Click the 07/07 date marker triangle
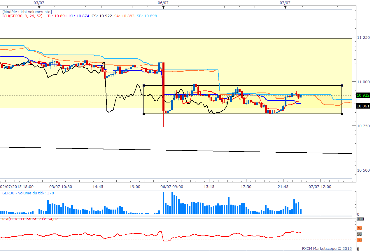The image size is (373, 251). 285,8
